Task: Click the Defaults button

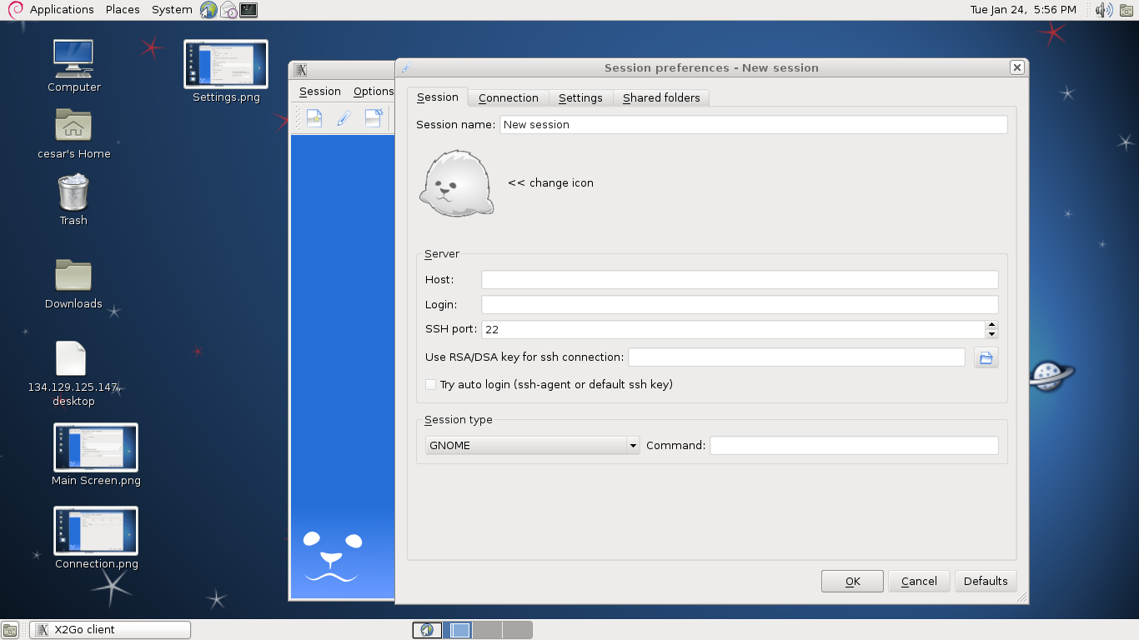Action: click(986, 582)
